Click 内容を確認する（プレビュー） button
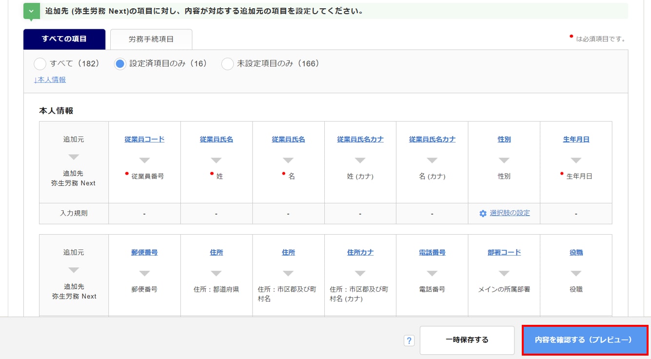The image size is (651, 359). tap(585, 340)
